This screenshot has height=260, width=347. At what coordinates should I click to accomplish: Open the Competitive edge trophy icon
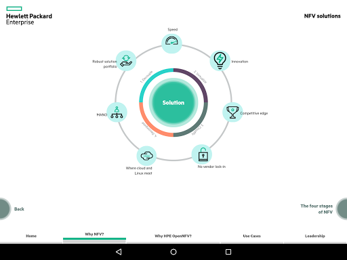[x=232, y=112]
